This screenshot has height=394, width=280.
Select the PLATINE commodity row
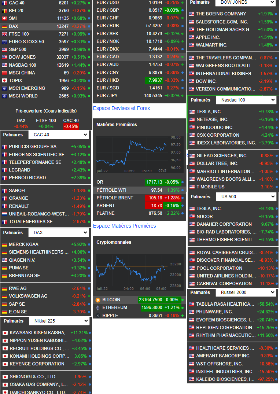click(139, 213)
